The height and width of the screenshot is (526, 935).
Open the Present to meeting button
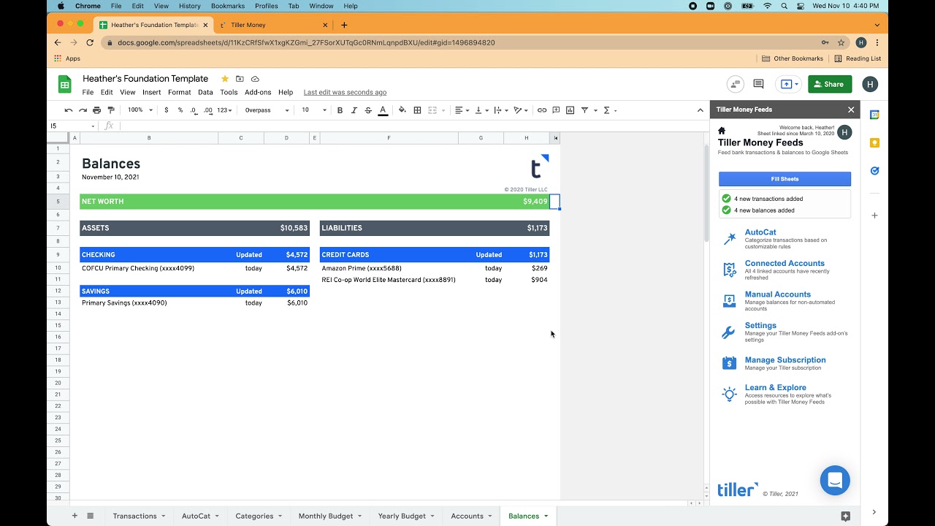pos(788,84)
